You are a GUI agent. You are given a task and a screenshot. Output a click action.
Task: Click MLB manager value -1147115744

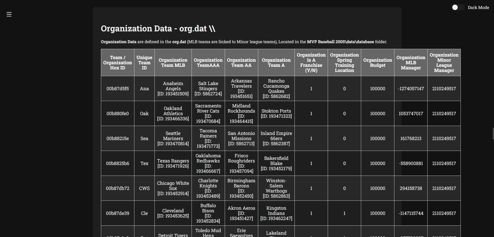[x=411, y=213]
